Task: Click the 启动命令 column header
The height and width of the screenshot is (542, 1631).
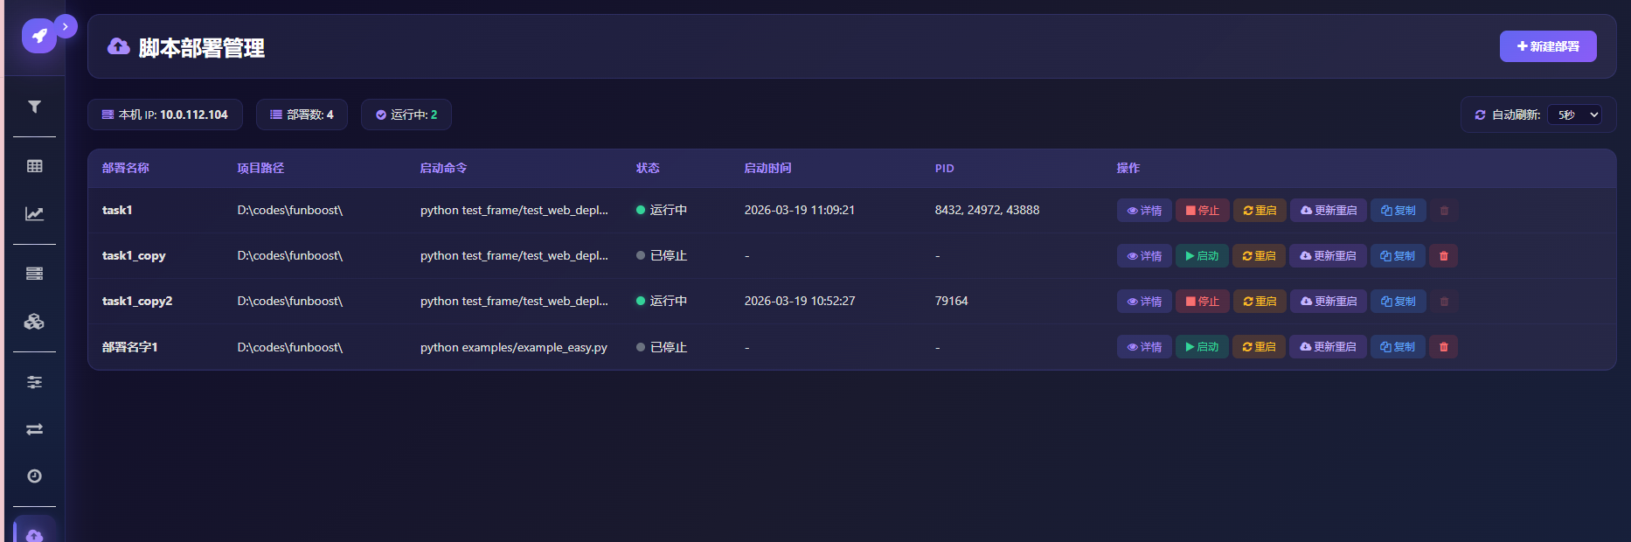Action: click(x=443, y=168)
